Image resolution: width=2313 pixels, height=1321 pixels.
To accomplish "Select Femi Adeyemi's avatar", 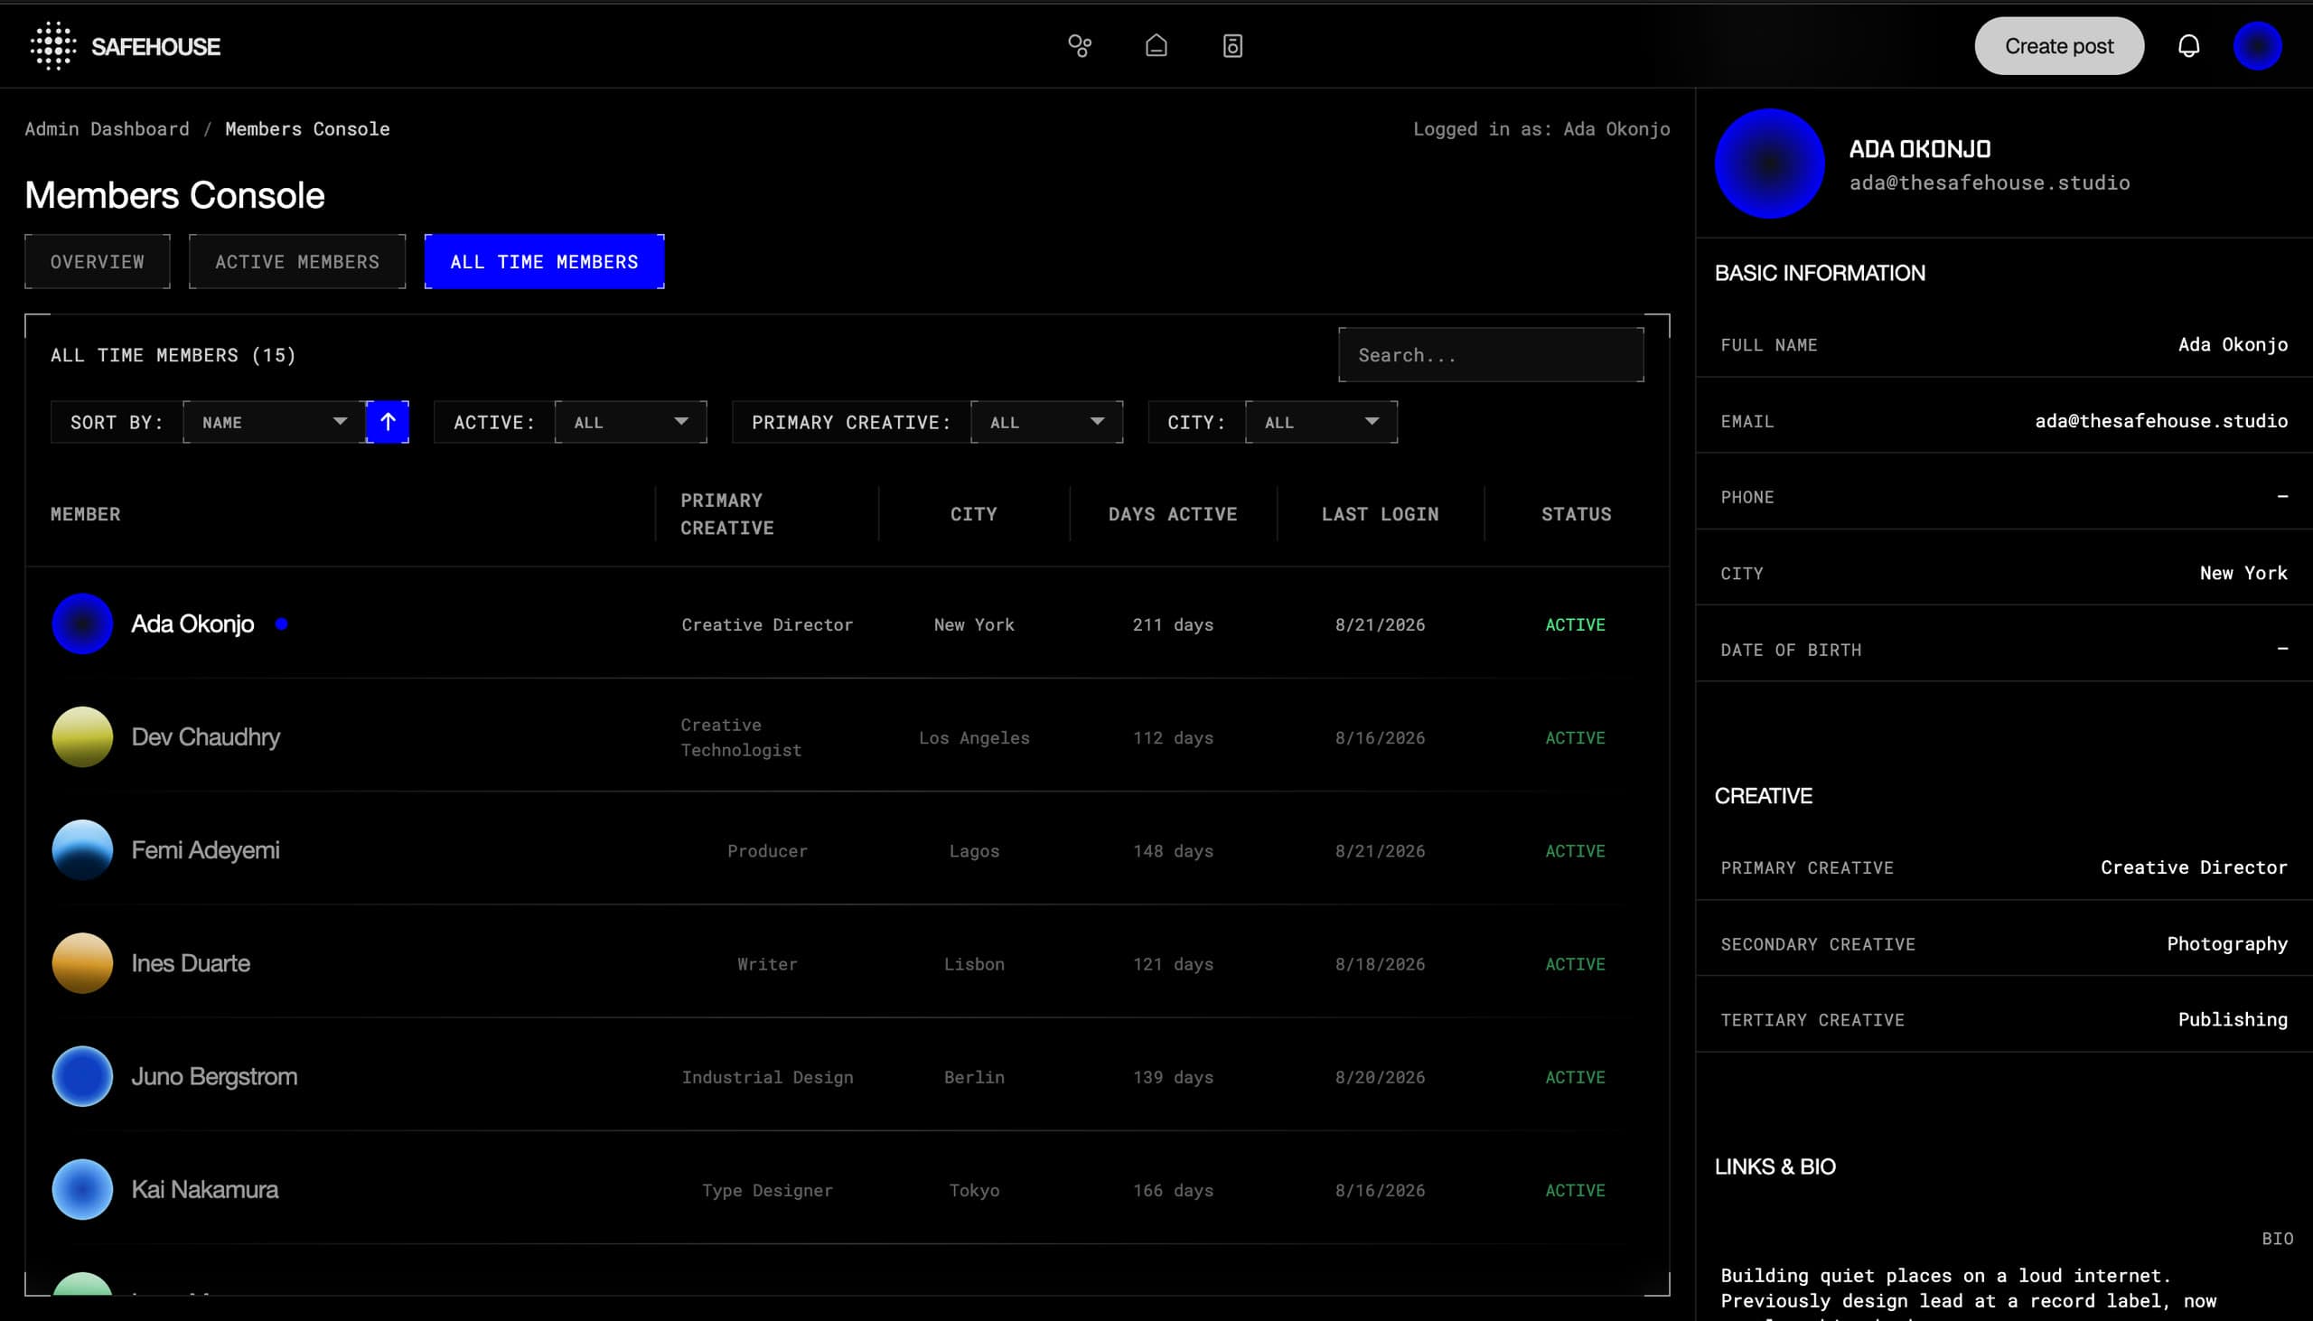I will [x=82, y=850].
